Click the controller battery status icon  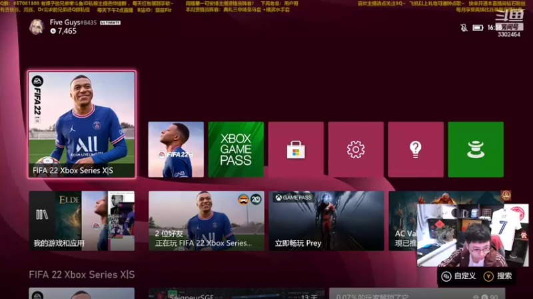[x=478, y=27]
